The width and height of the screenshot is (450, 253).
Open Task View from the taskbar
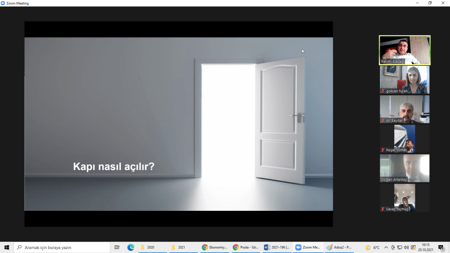click(x=117, y=247)
